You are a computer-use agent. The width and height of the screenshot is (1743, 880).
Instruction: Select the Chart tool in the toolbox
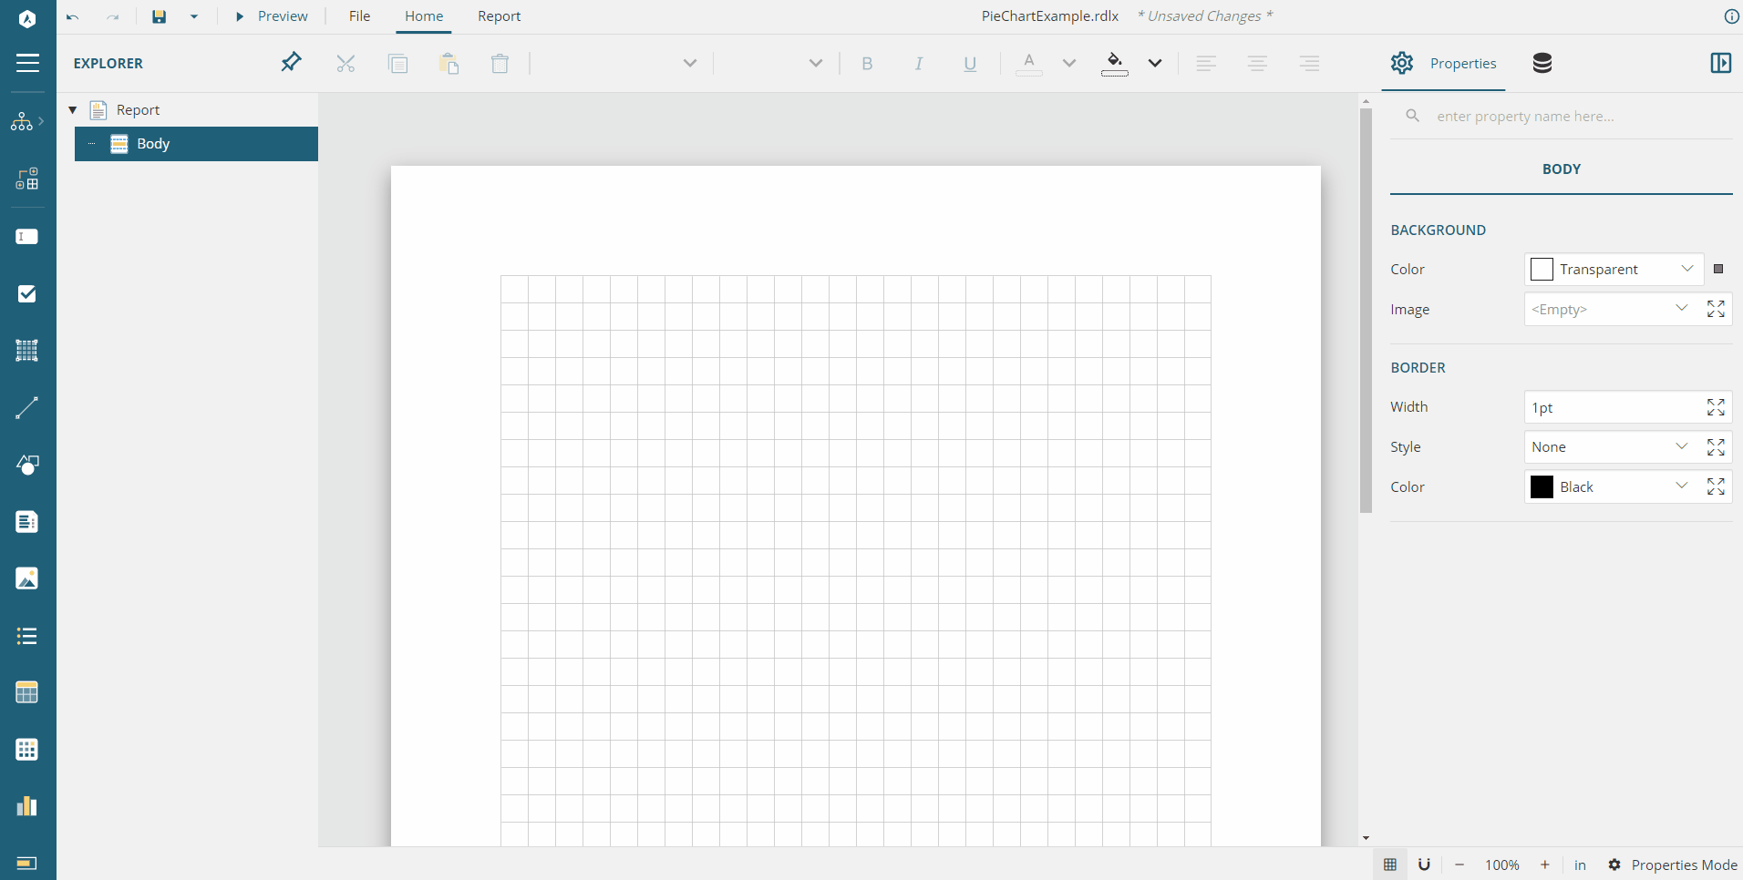coord(27,806)
